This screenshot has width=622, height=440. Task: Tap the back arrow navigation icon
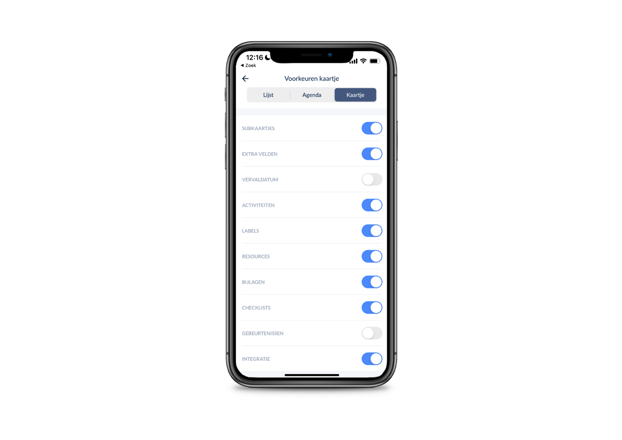point(245,78)
